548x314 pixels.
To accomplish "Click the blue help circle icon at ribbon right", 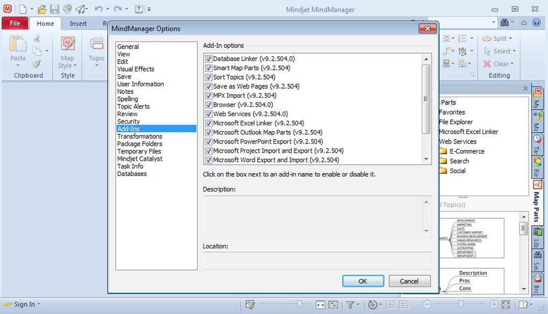I will tap(537, 23).
